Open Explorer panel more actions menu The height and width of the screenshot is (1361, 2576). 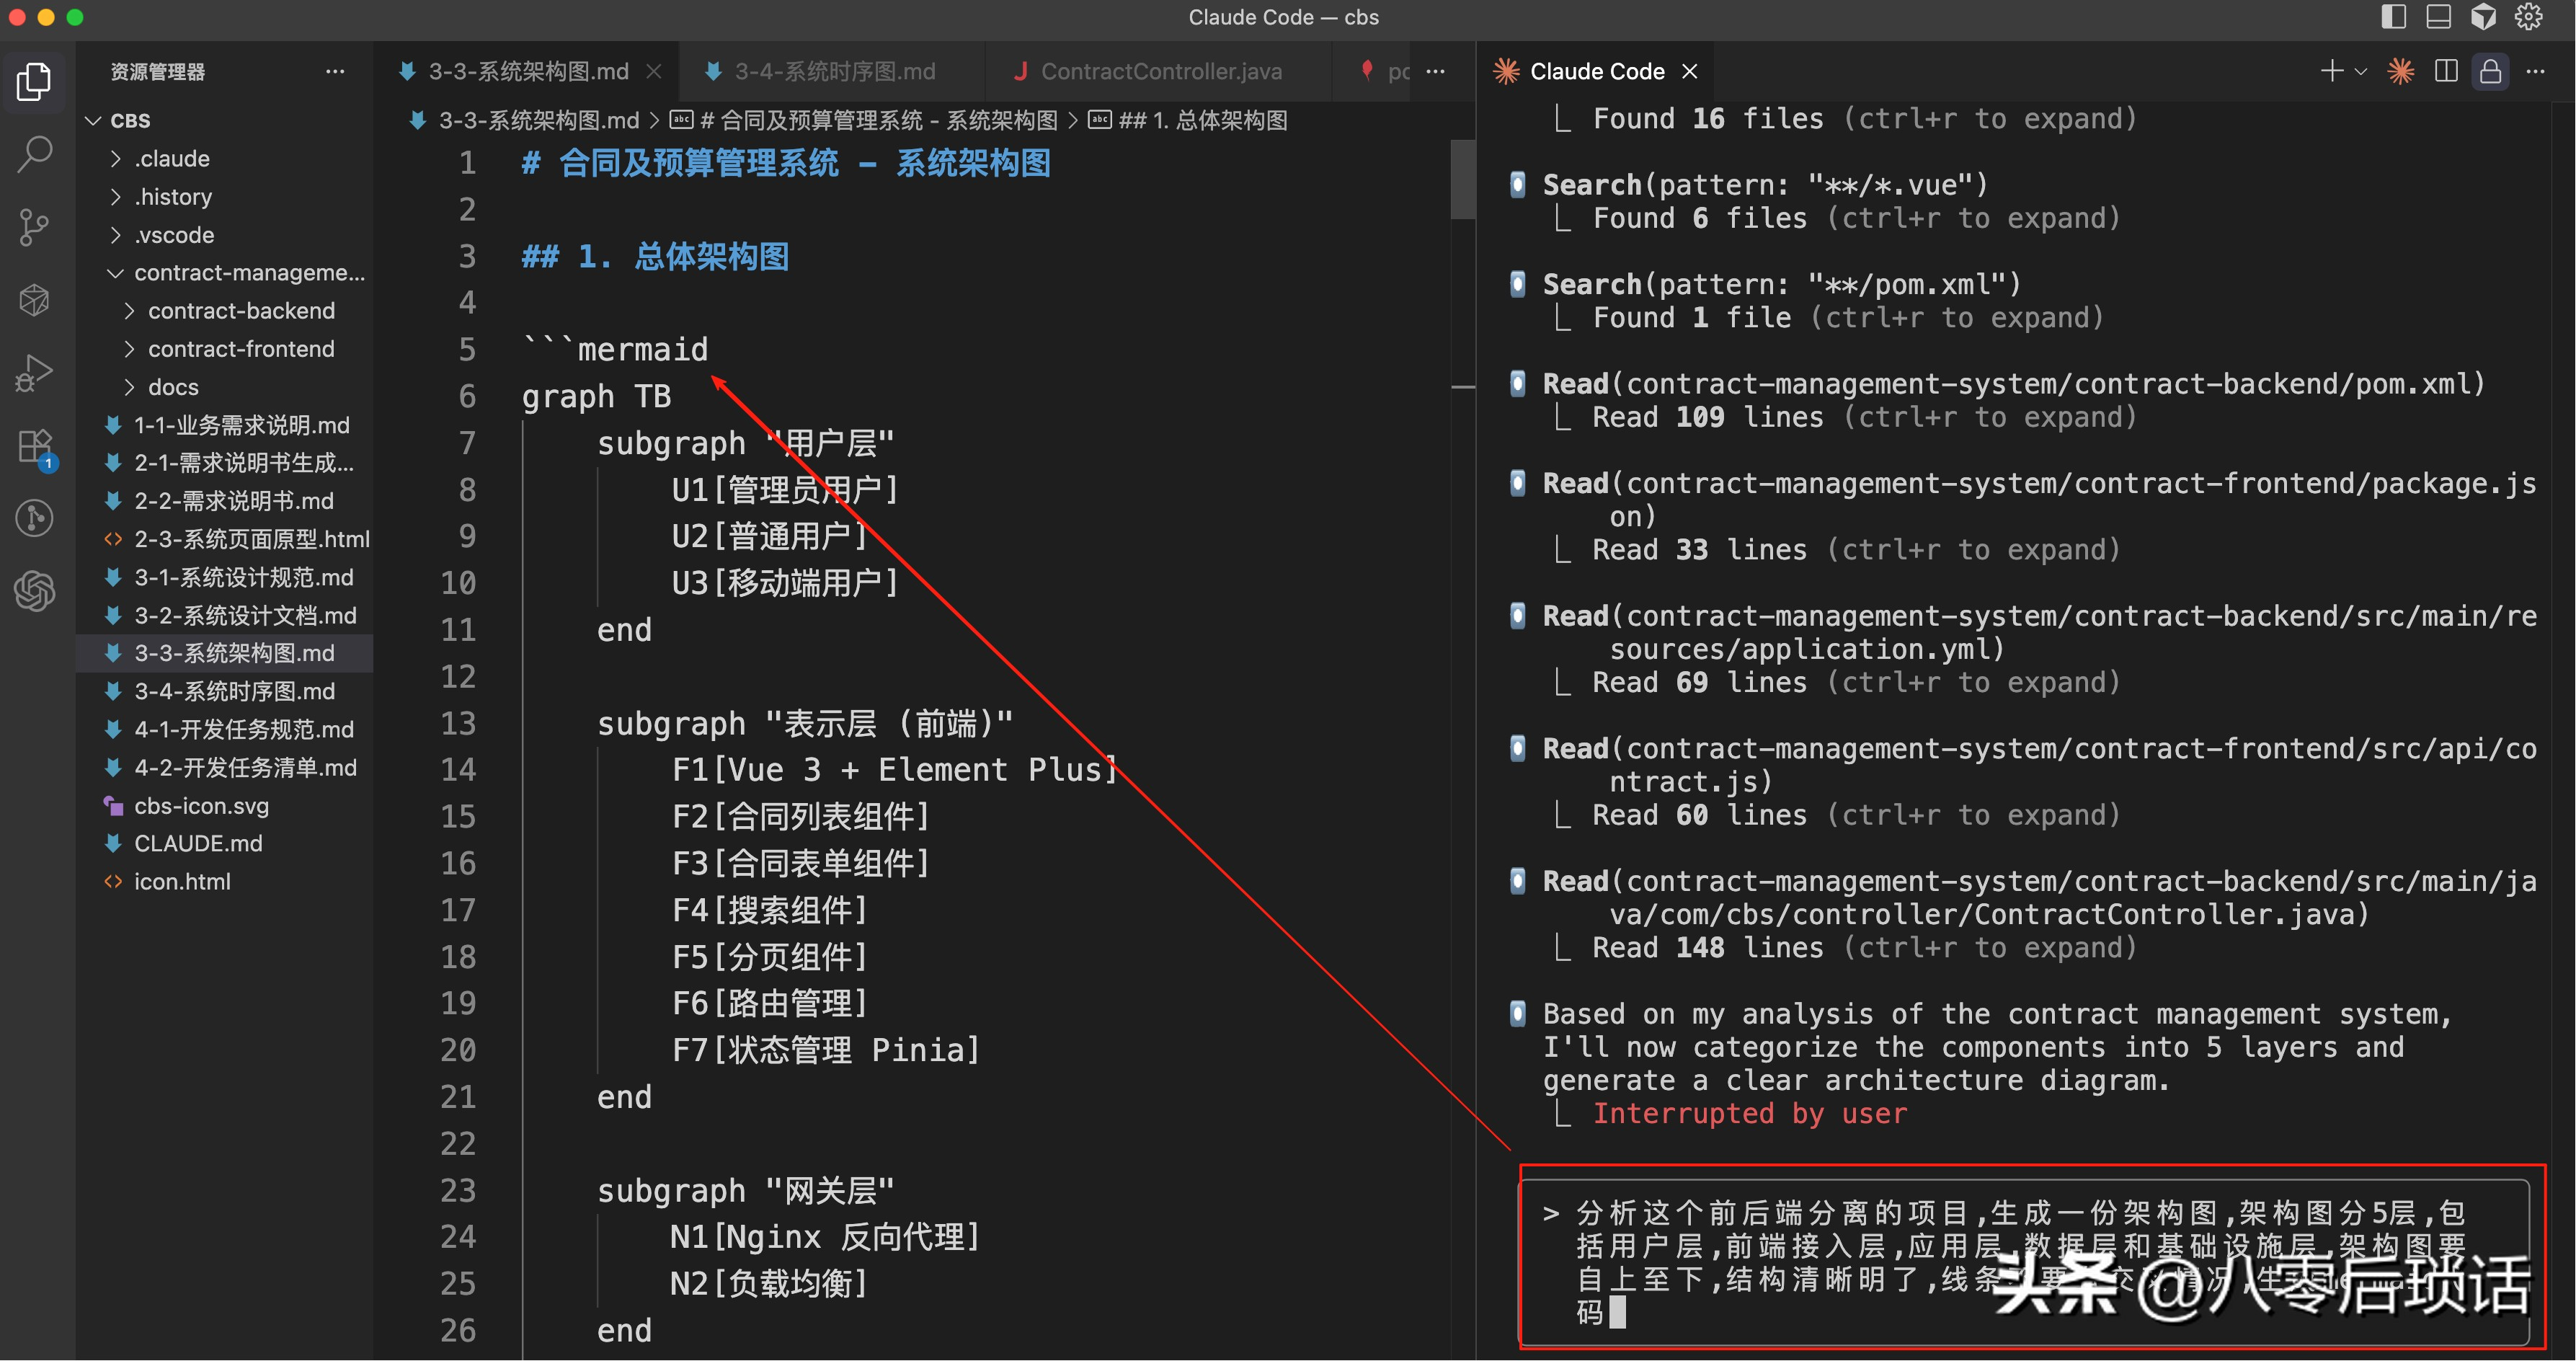(x=335, y=71)
